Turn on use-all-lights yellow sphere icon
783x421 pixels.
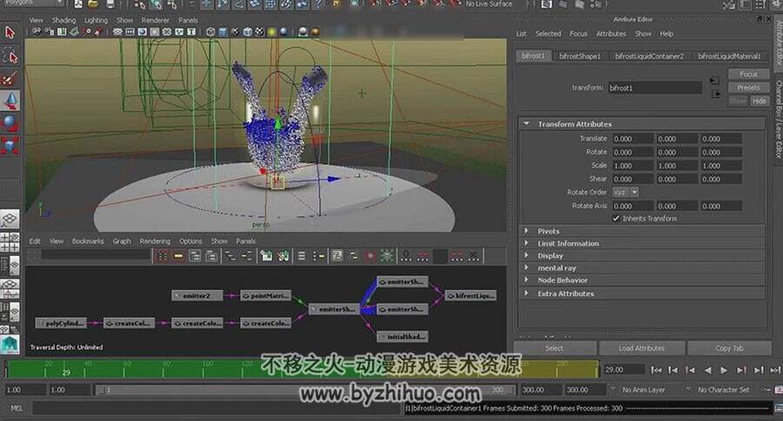pyautogui.click(x=271, y=32)
